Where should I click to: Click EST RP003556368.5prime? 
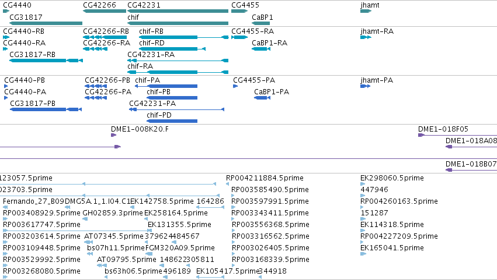[x=270, y=225]
